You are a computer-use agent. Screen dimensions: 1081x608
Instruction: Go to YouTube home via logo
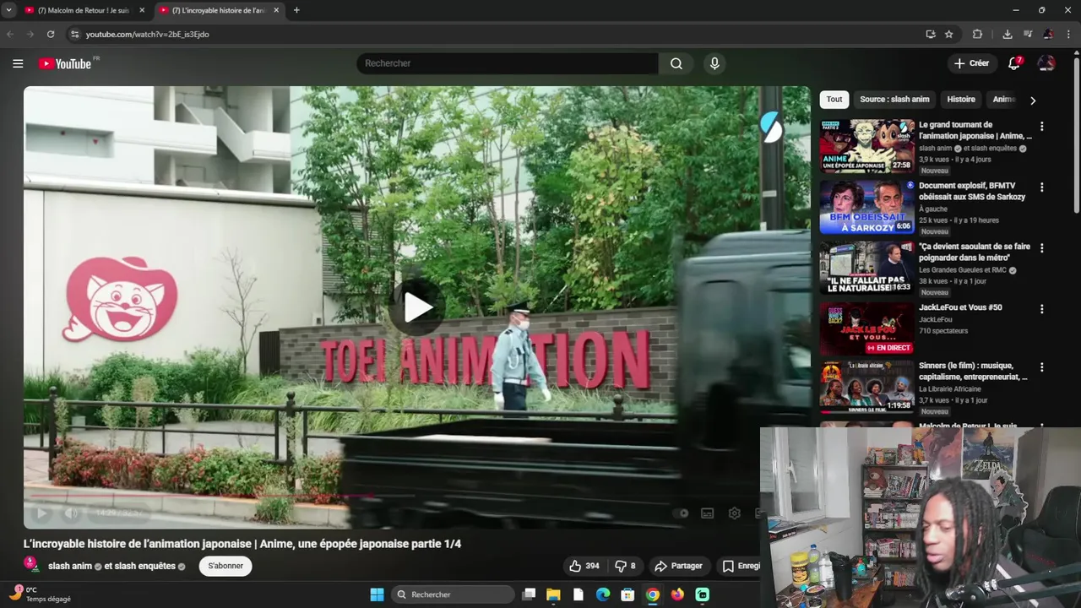point(67,63)
